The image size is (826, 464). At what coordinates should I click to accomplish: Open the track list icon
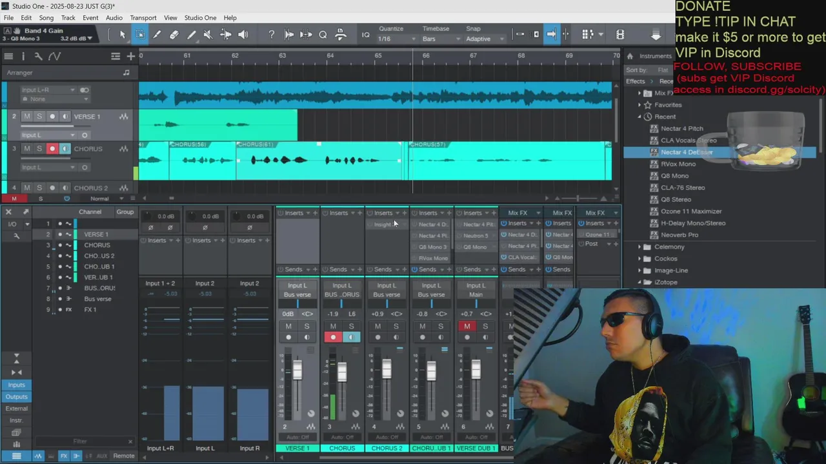[8, 56]
